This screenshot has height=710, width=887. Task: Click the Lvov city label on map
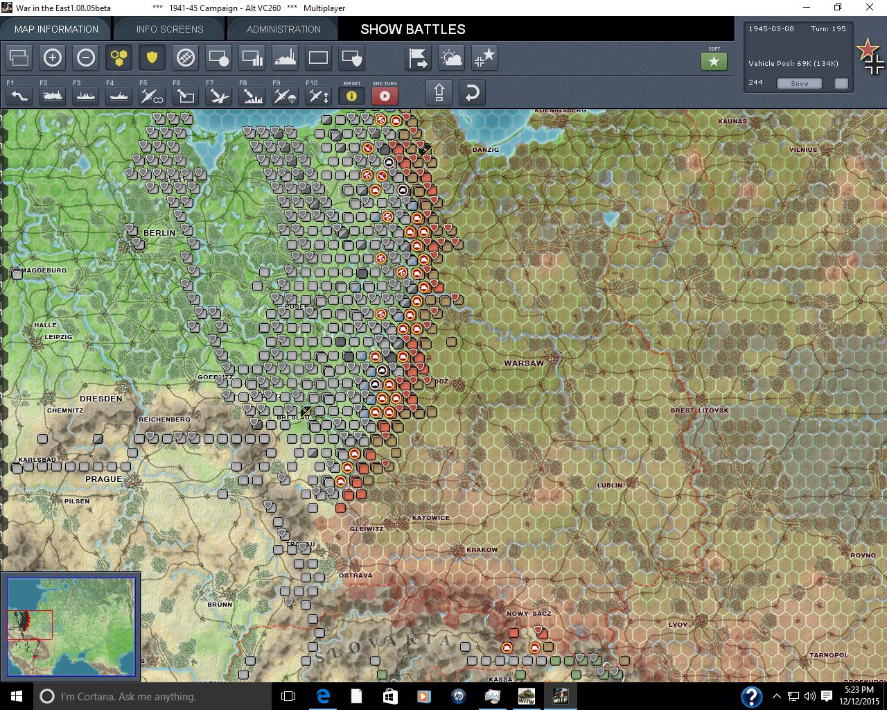[678, 625]
